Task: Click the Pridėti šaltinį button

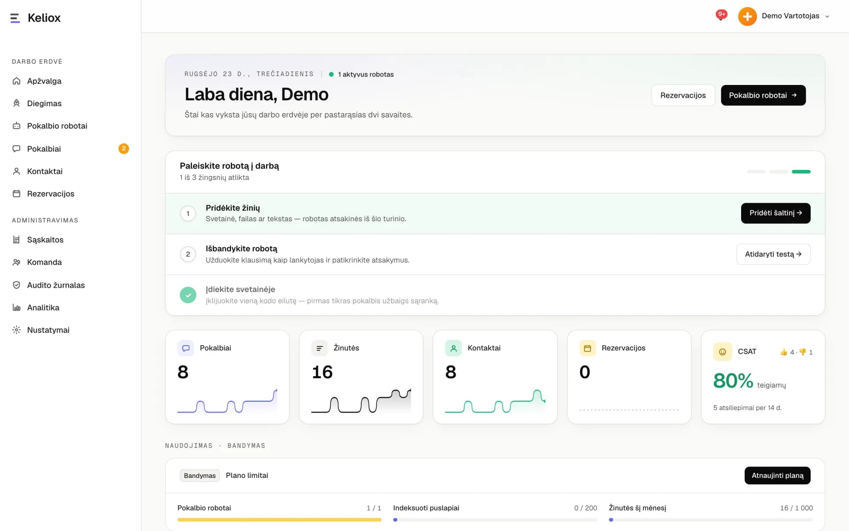Action: [776, 213]
